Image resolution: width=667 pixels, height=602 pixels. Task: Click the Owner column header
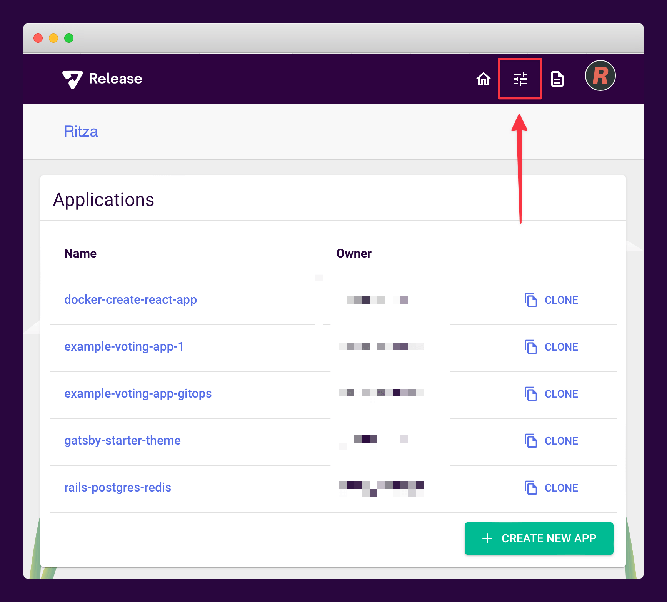354,253
